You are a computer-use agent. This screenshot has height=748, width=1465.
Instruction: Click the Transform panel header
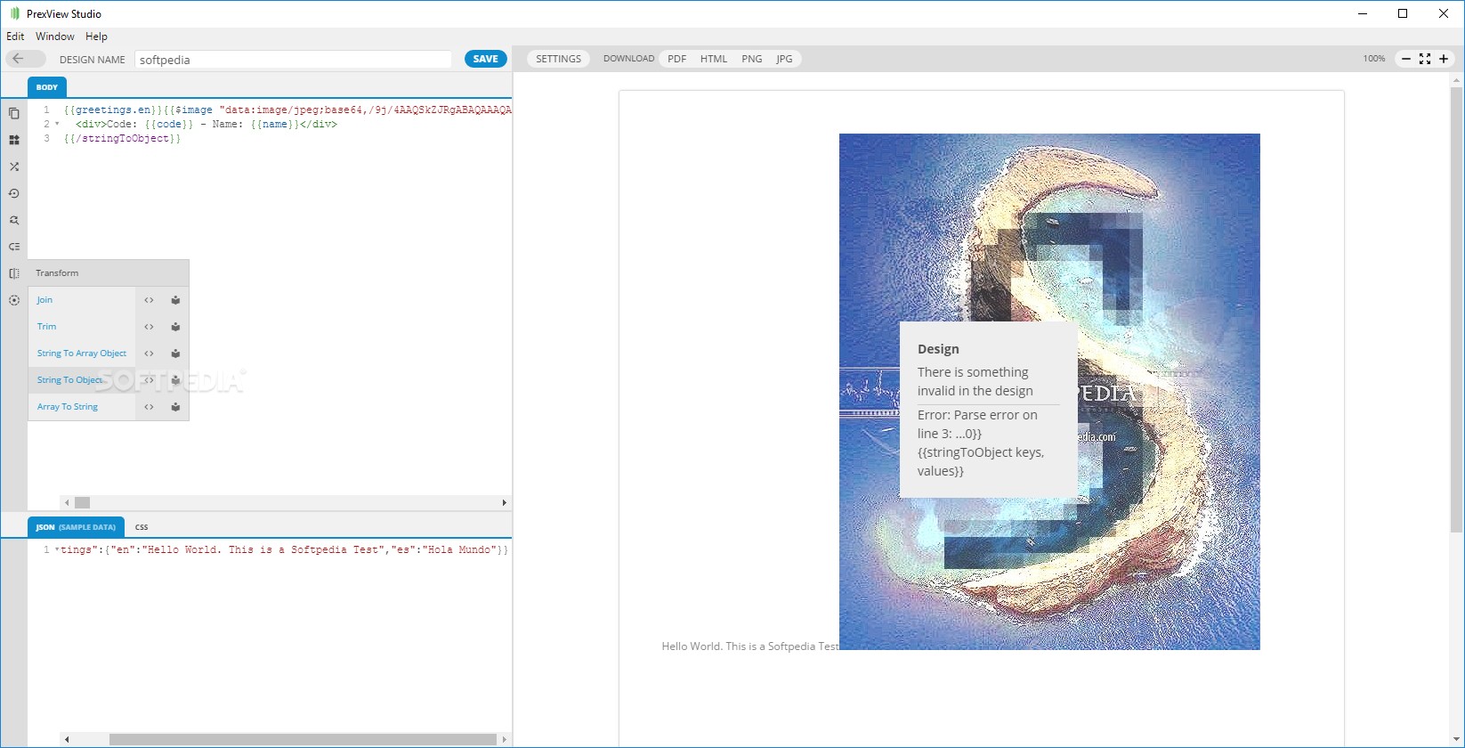click(109, 273)
